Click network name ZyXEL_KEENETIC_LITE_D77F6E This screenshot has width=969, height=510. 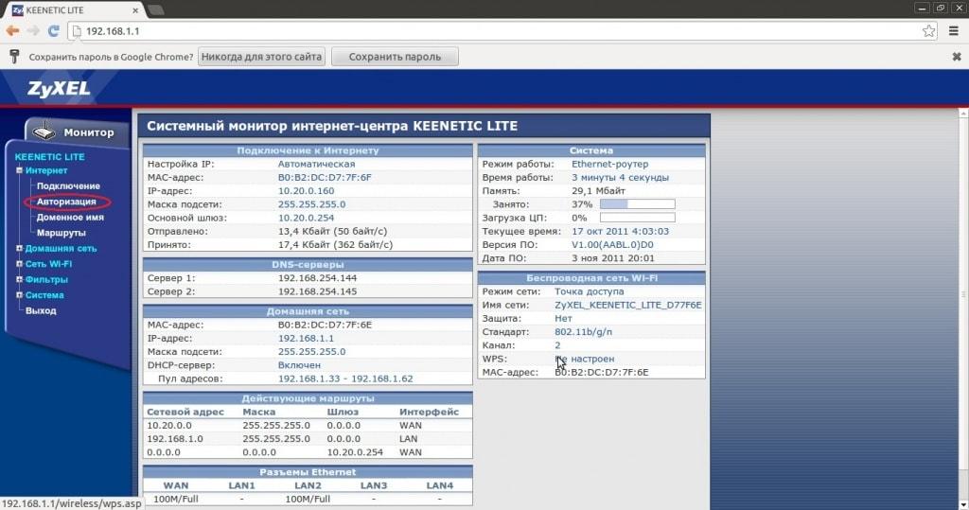tap(628, 305)
